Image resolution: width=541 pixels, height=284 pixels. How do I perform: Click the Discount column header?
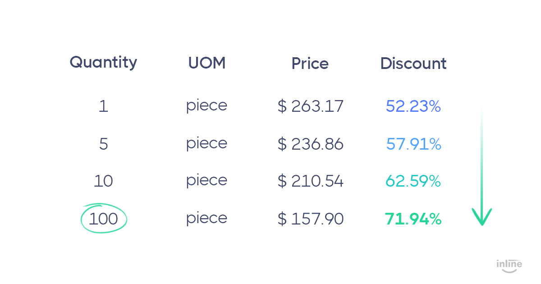tap(413, 64)
